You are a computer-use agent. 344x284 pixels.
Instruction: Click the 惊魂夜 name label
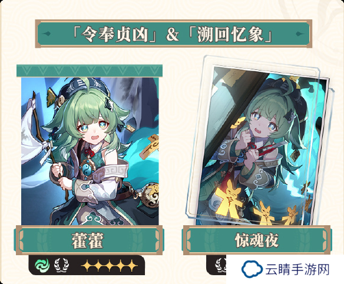click(257, 240)
